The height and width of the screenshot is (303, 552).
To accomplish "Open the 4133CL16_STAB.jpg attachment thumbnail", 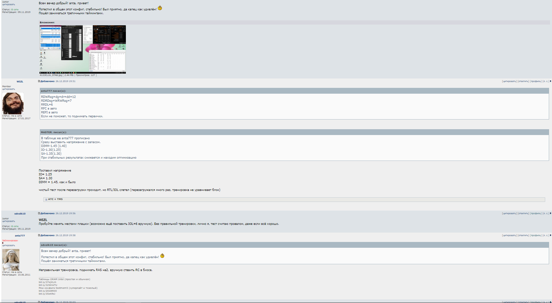I will [x=83, y=49].
